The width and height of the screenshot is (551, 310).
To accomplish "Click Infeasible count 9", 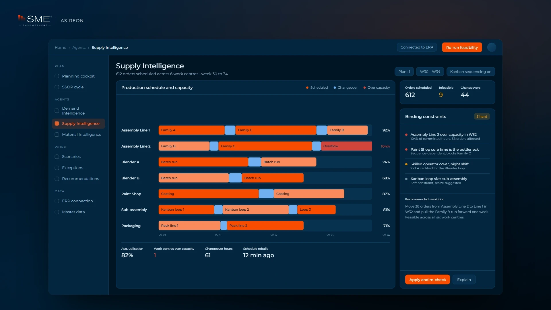I will [x=441, y=95].
